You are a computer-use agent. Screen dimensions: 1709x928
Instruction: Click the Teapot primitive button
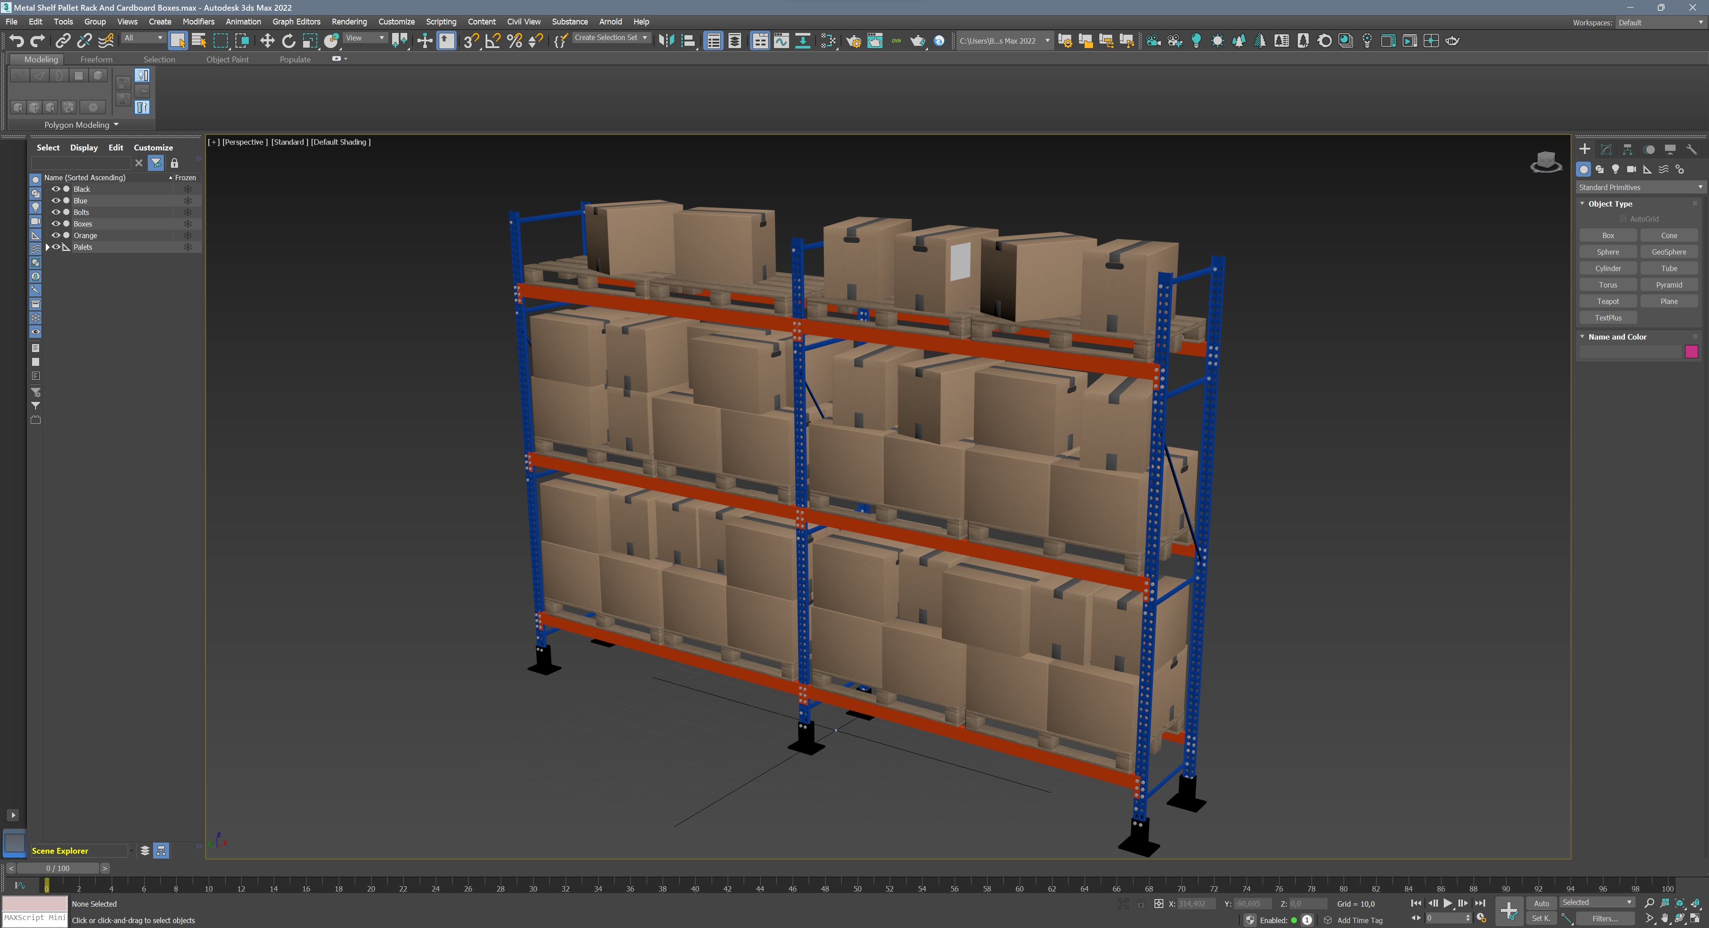[x=1608, y=301]
